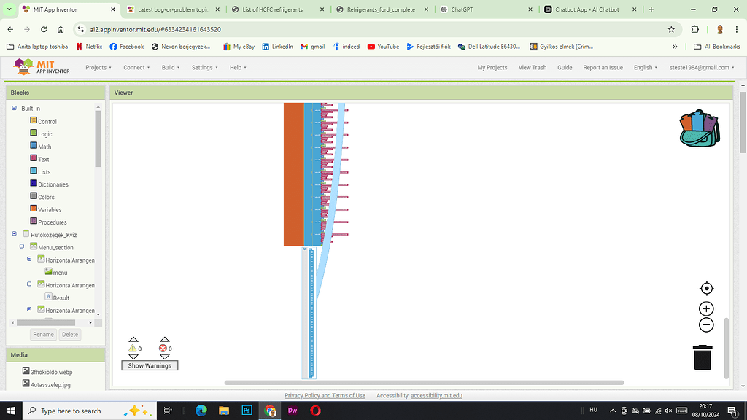The height and width of the screenshot is (420, 747).
Task: Open the site information icon in address bar
Action: (81, 29)
